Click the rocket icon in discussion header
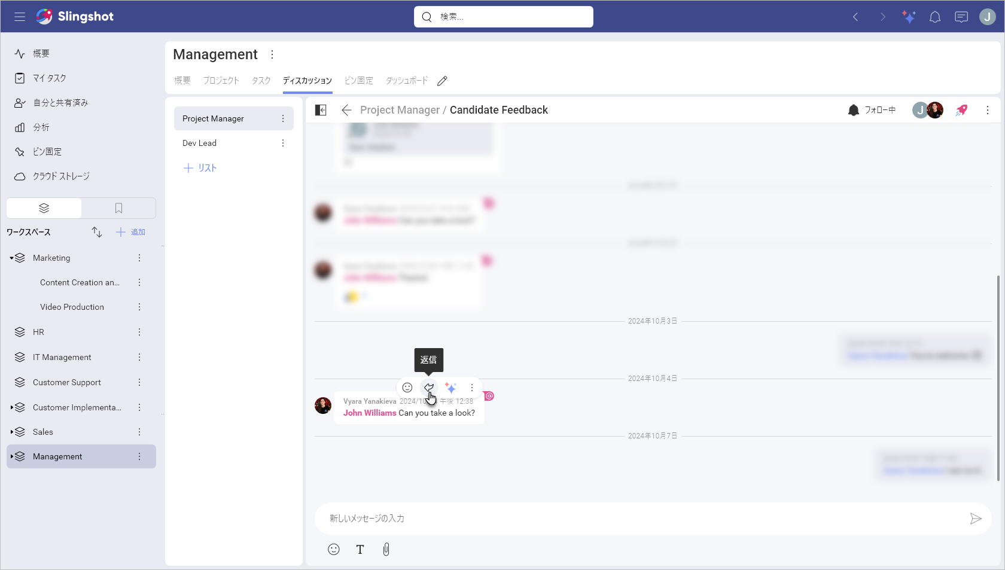The width and height of the screenshot is (1005, 570). [961, 110]
